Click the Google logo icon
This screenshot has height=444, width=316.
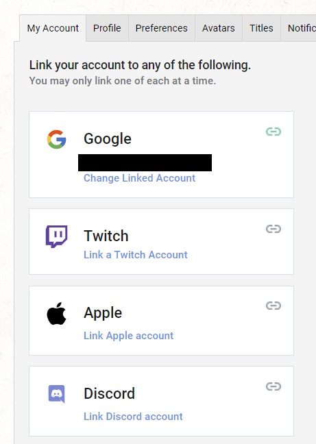pyautogui.click(x=57, y=139)
